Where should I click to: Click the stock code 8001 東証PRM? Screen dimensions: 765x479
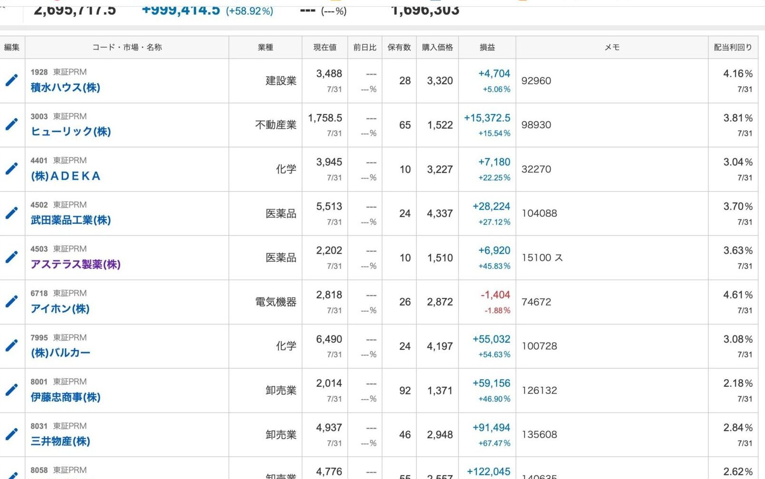click(x=58, y=382)
